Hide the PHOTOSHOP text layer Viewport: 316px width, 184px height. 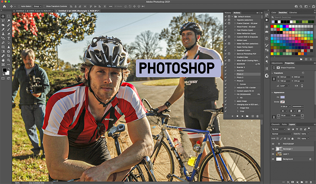[273, 144]
